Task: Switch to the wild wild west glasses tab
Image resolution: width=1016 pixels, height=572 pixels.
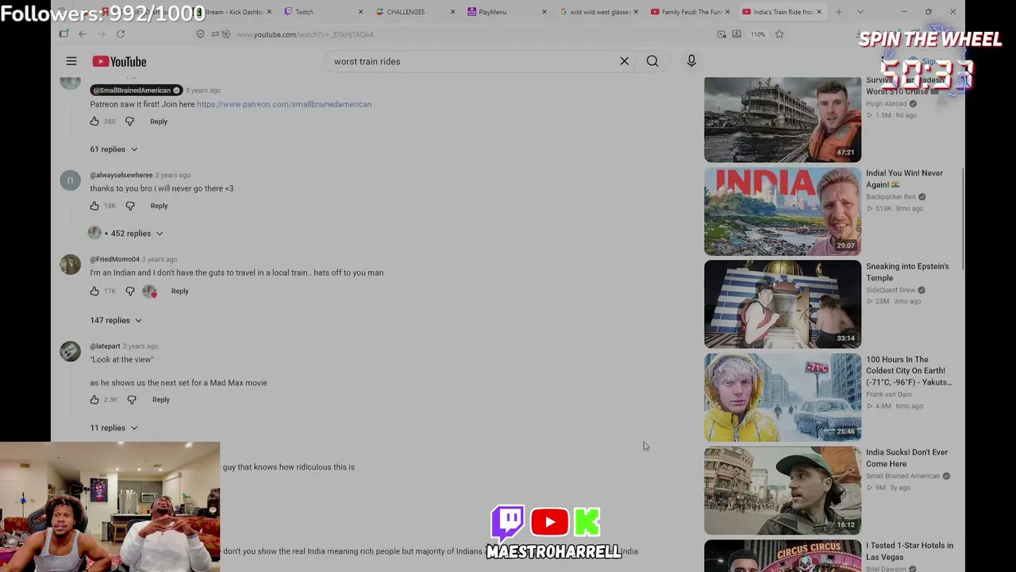Action: point(598,12)
